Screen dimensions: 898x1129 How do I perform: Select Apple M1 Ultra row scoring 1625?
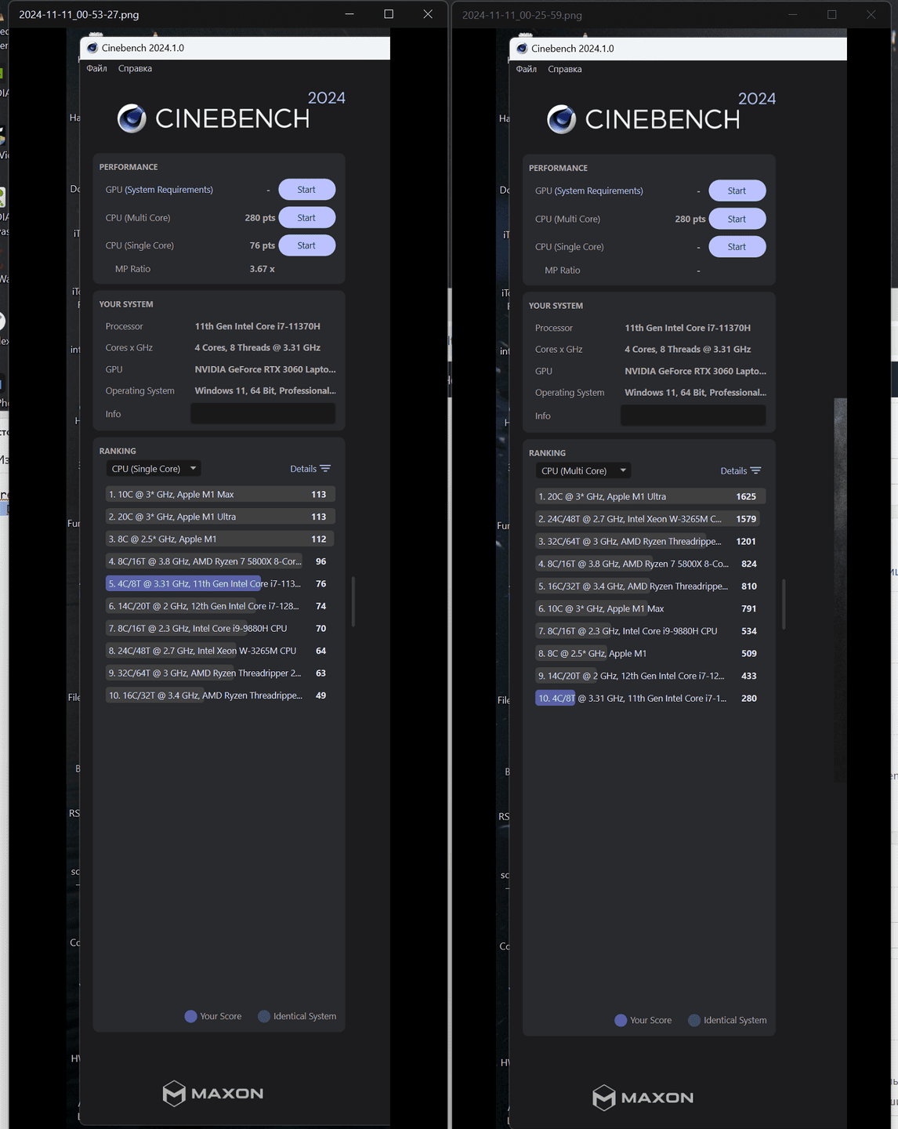click(x=650, y=496)
